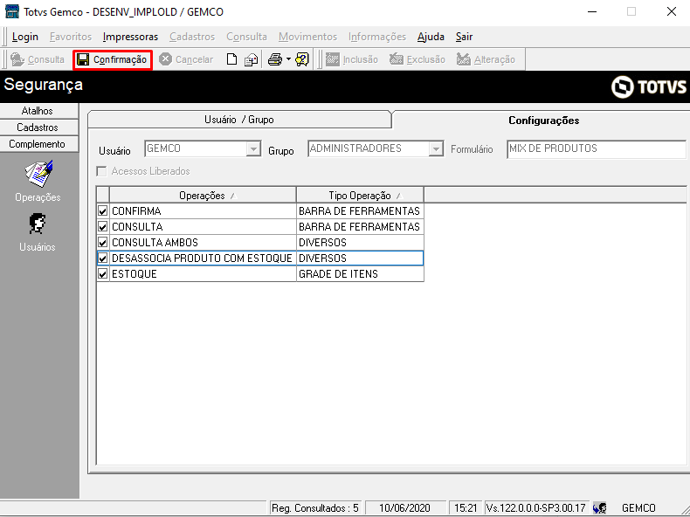The image size is (690, 517).
Task: Click the Complemento sidebar button
Action: tap(38, 144)
